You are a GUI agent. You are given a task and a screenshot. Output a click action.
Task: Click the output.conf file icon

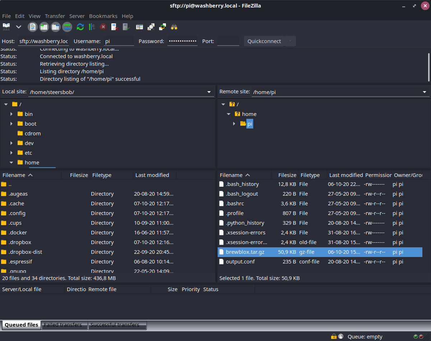click(x=221, y=262)
